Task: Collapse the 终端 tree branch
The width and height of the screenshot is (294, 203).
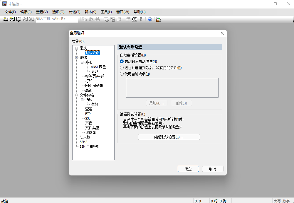Action: (76, 57)
